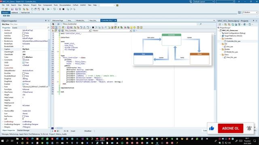Open the File menu
The height and width of the screenshot is (145, 259).
pyautogui.click(x=3, y=5)
